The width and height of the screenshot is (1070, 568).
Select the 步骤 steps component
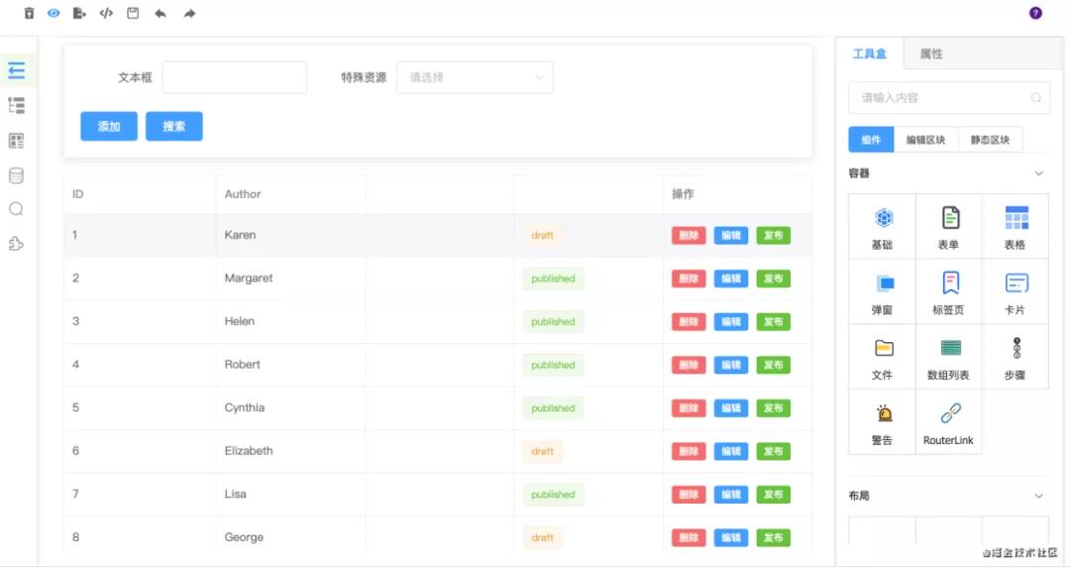(x=1016, y=357)
